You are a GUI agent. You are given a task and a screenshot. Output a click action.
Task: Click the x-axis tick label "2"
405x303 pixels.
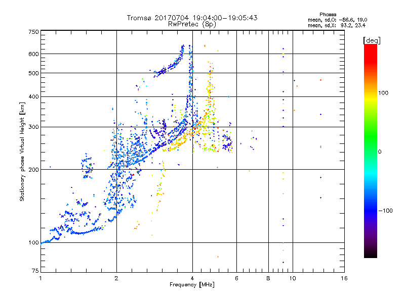[x=116, y=278]
